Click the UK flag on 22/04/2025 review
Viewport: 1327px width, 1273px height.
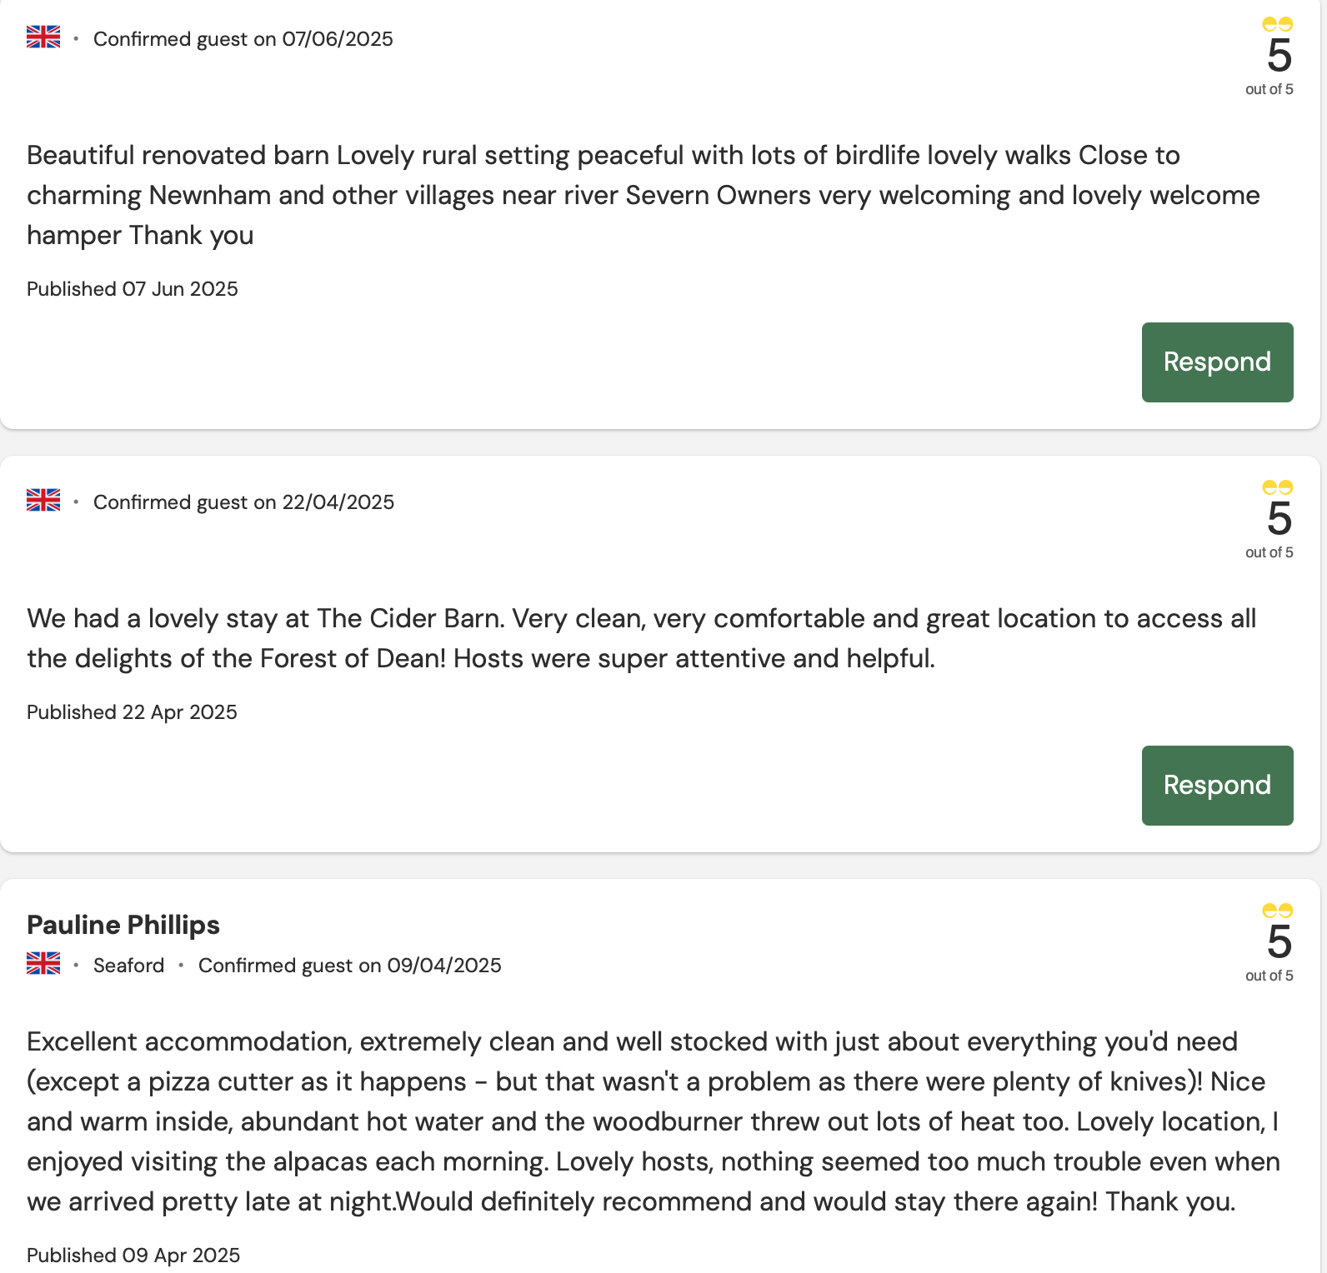(x=43, y=501)
